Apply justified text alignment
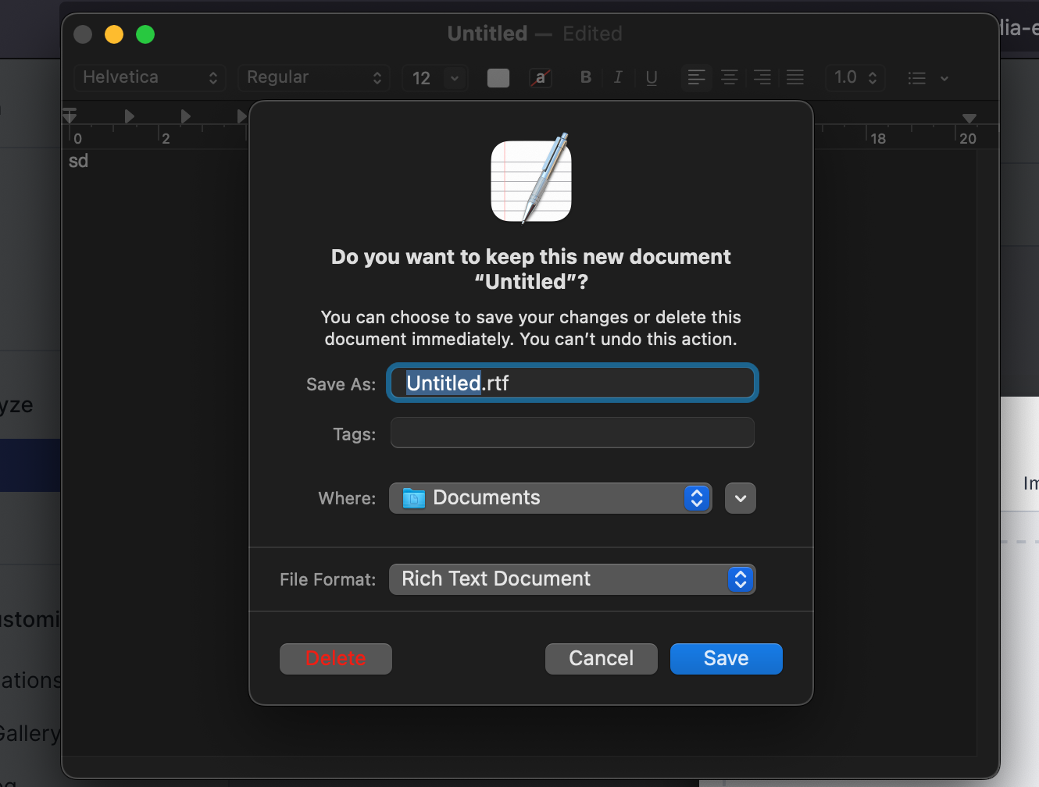 pos(794,77)
